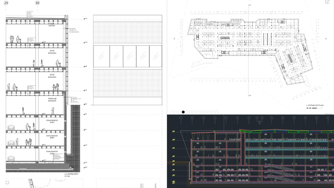The height and width of the screenshot is (188, 334).
Task: Click the section title caption under the left drawing
Action: point(72,175)
